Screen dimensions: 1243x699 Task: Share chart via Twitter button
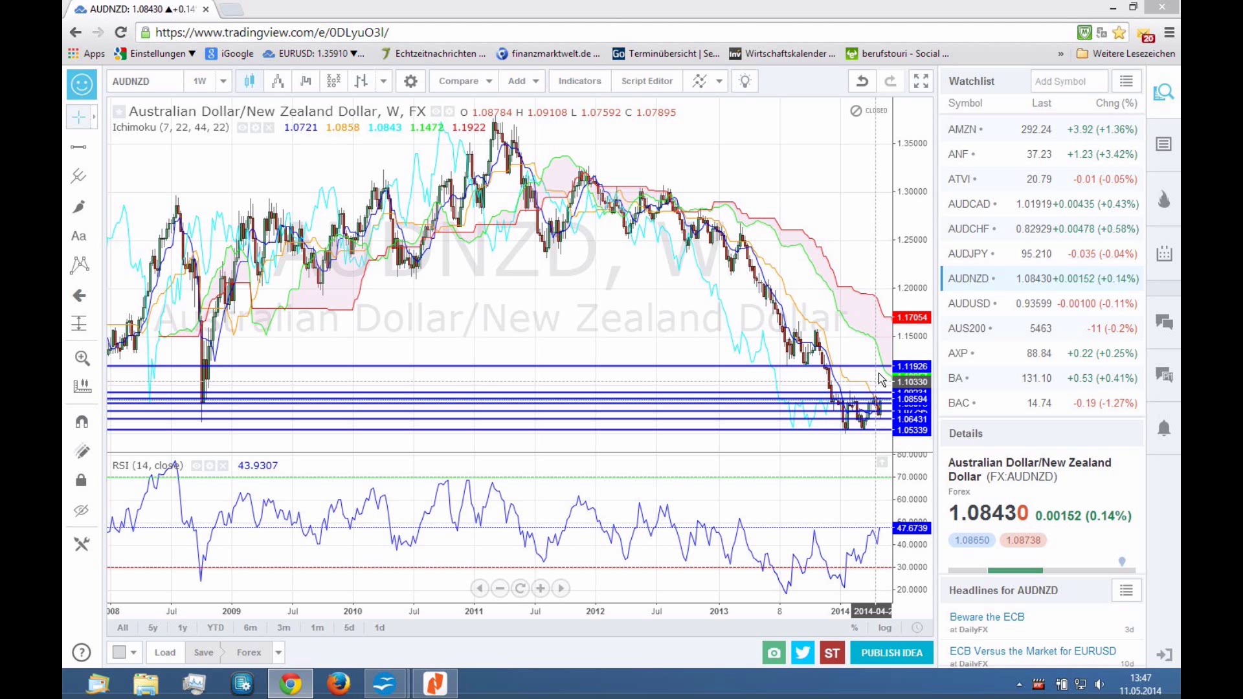pos(803,652)
